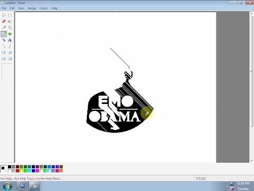
Task: Pick the bright red color swatch
Action: pos(17,171)
